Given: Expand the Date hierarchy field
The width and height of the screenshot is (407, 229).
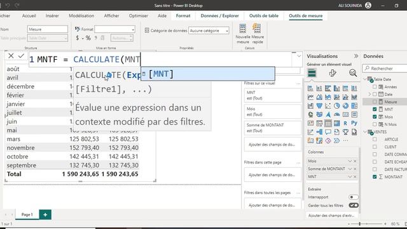Looking at the screenshot, I should pos(369,94).
